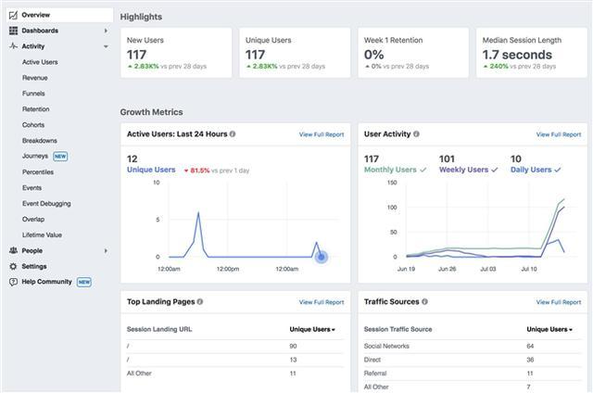Toggle the Weekly Users series checkmark
This screenshot has width=593, height=393.
[496, 171]
